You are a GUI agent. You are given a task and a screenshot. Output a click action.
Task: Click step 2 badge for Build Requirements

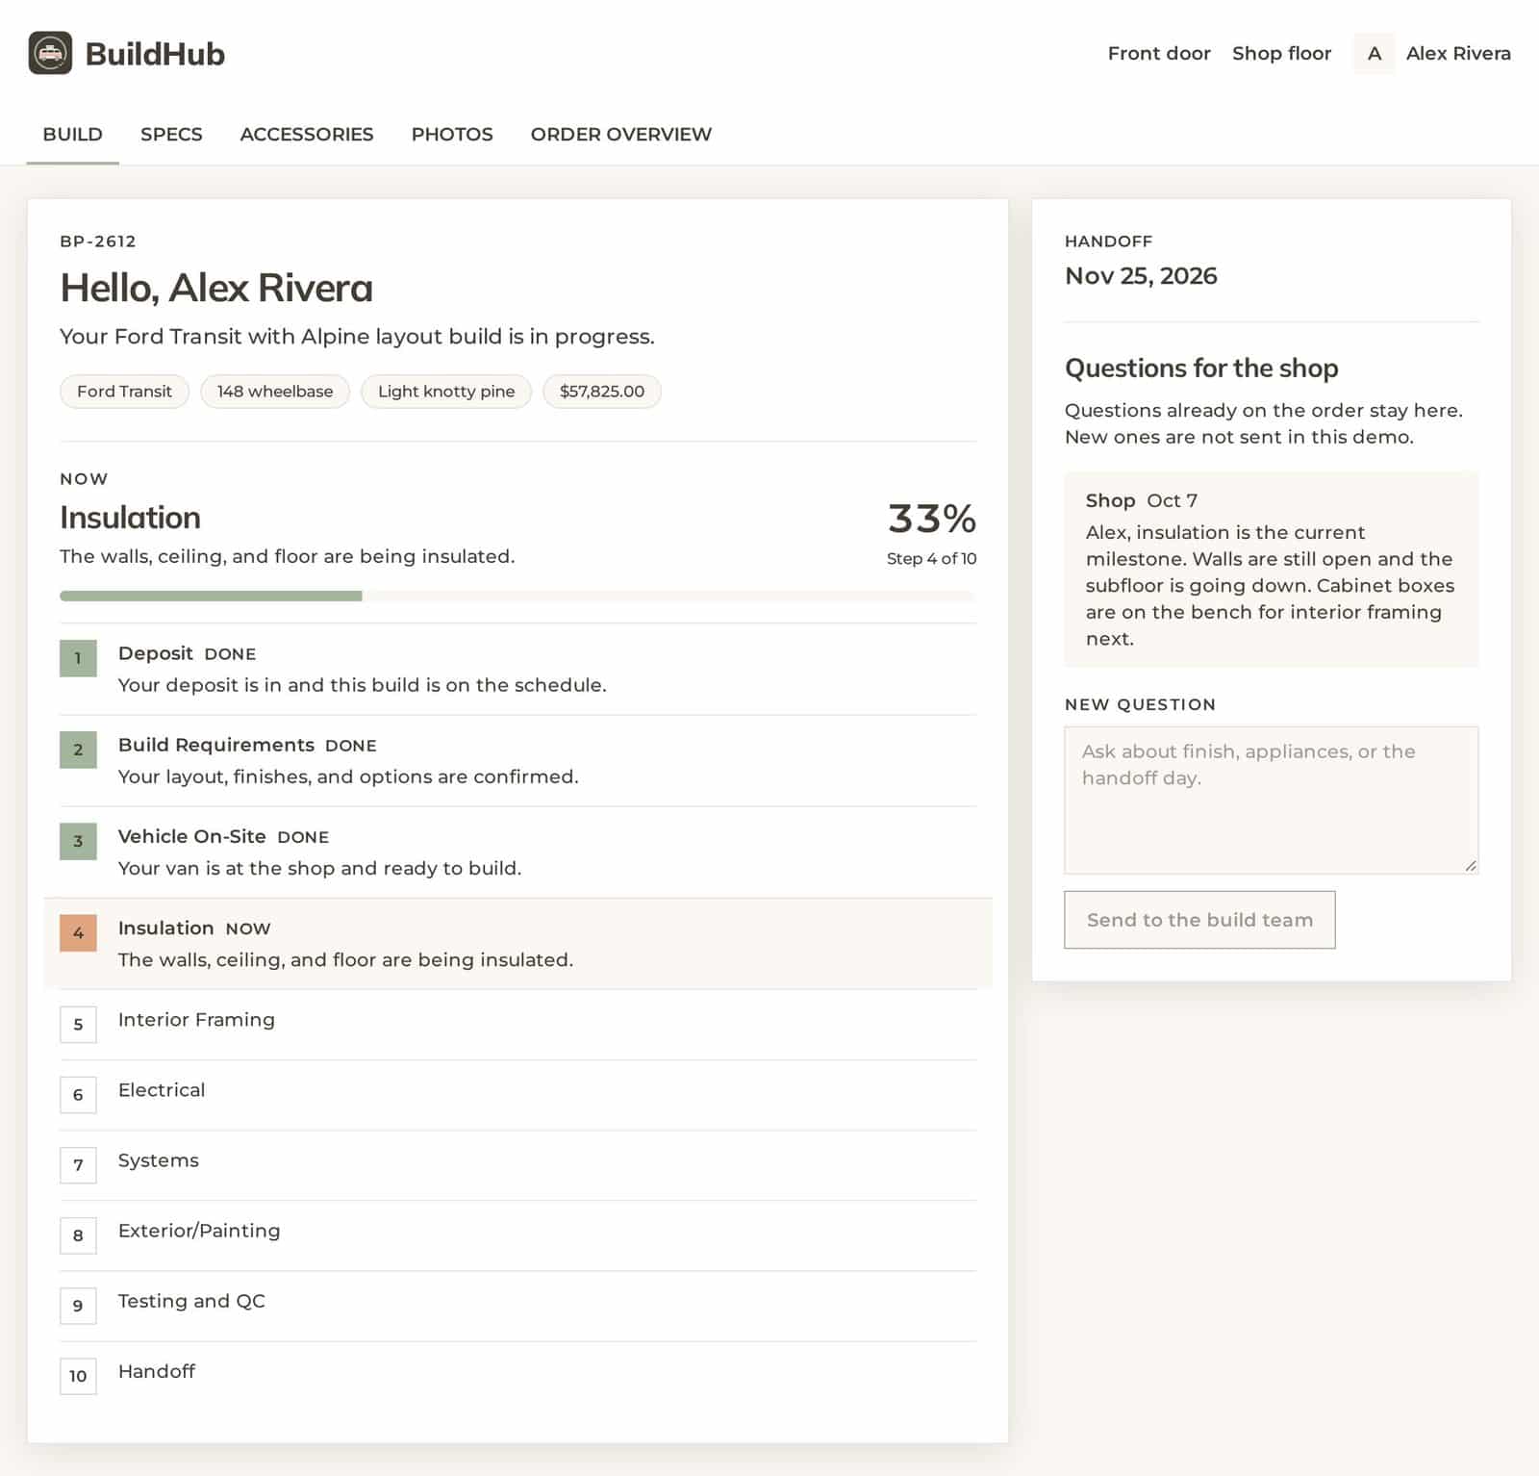tap(78, 750)
